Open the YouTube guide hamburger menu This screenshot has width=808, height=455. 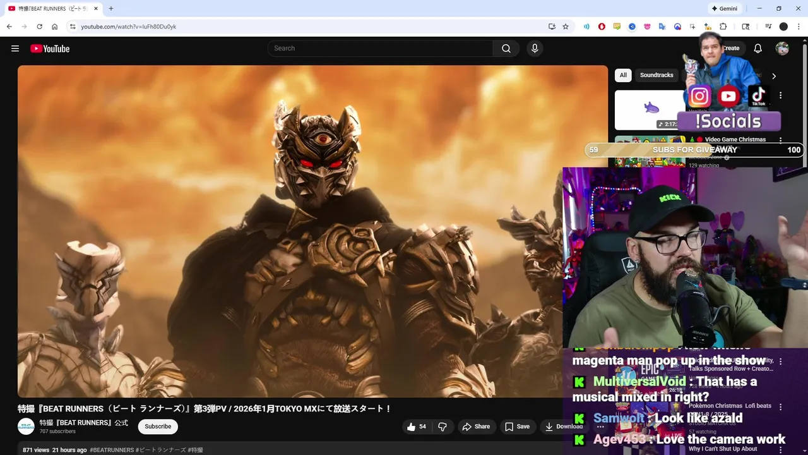click(15, 49)
